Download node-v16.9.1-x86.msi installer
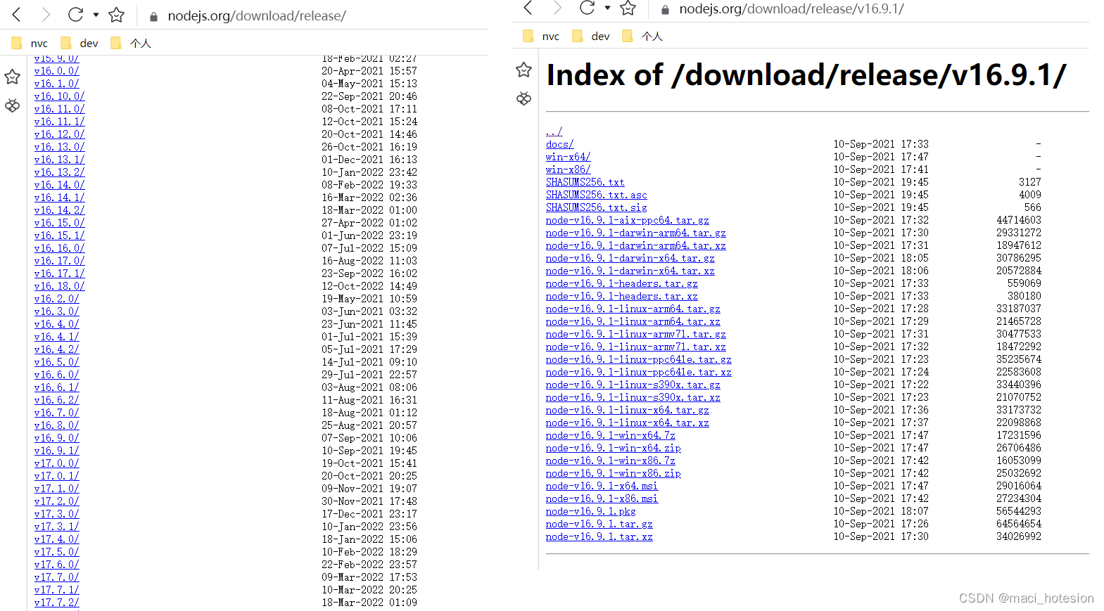The width and height of the screenshot is (1104, 611). [x=602, y=499]
